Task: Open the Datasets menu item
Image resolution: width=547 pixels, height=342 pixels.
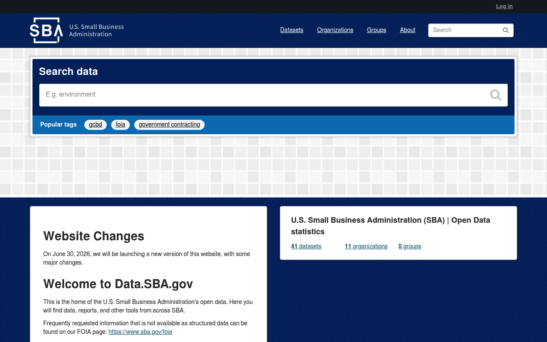Action: (x=292, y=30)
